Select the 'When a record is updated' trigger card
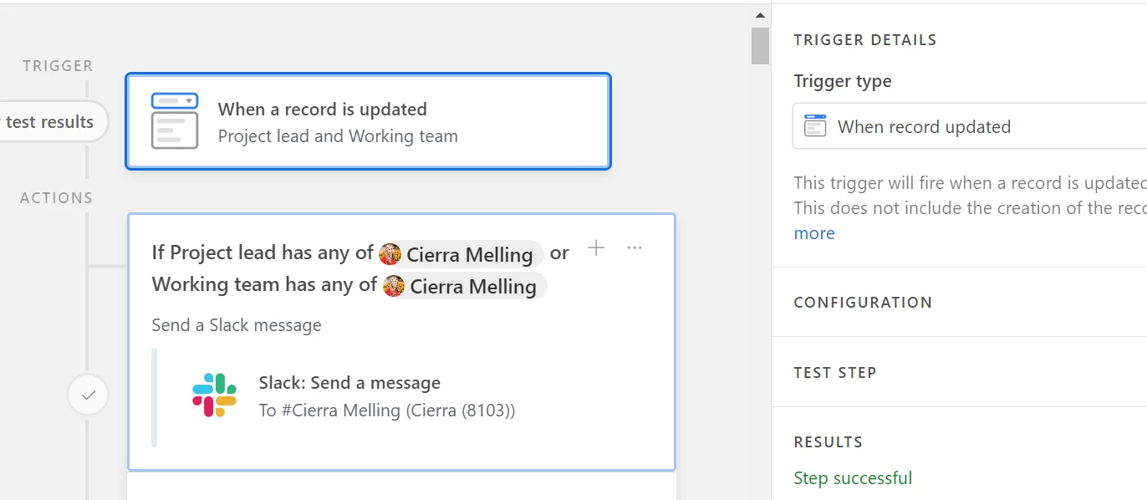This screenshot has height=500, width=1147. [x=369, y=121]
